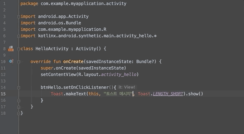Image resolution: width=244 pixels, height=134 pixels.
Task: Click 'com.example.myapplication.R' import
Action: [x=72, y=29]
